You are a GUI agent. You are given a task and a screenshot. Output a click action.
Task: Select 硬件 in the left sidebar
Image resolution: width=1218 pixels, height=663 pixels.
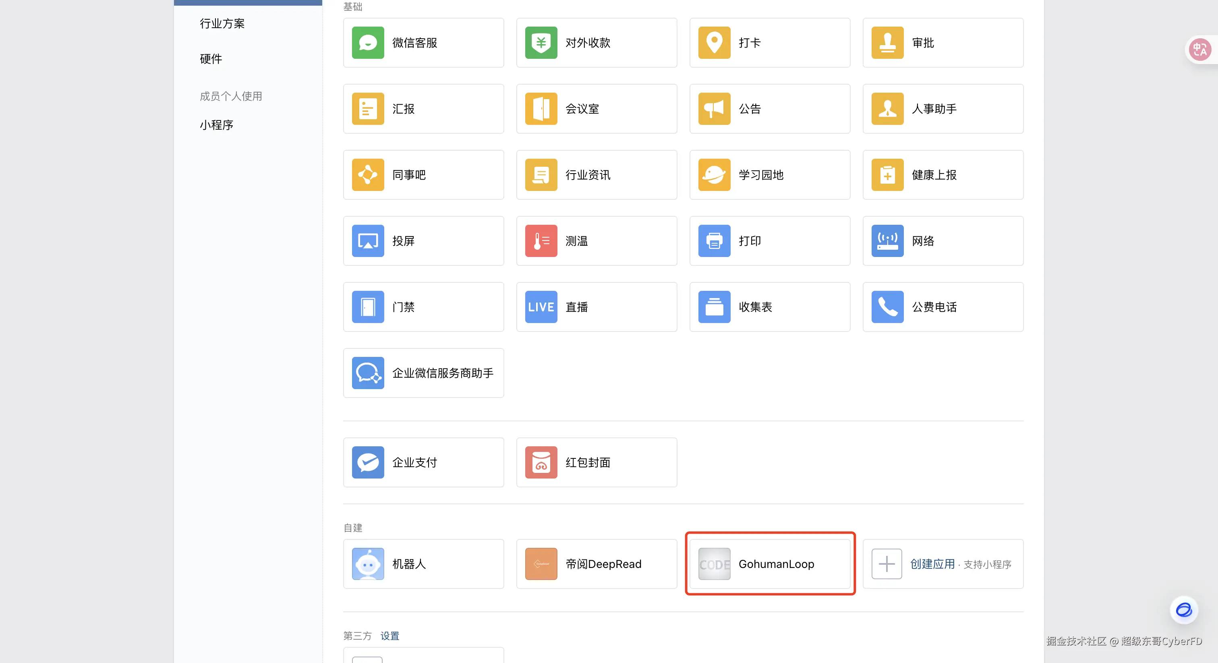pos(211,59)
